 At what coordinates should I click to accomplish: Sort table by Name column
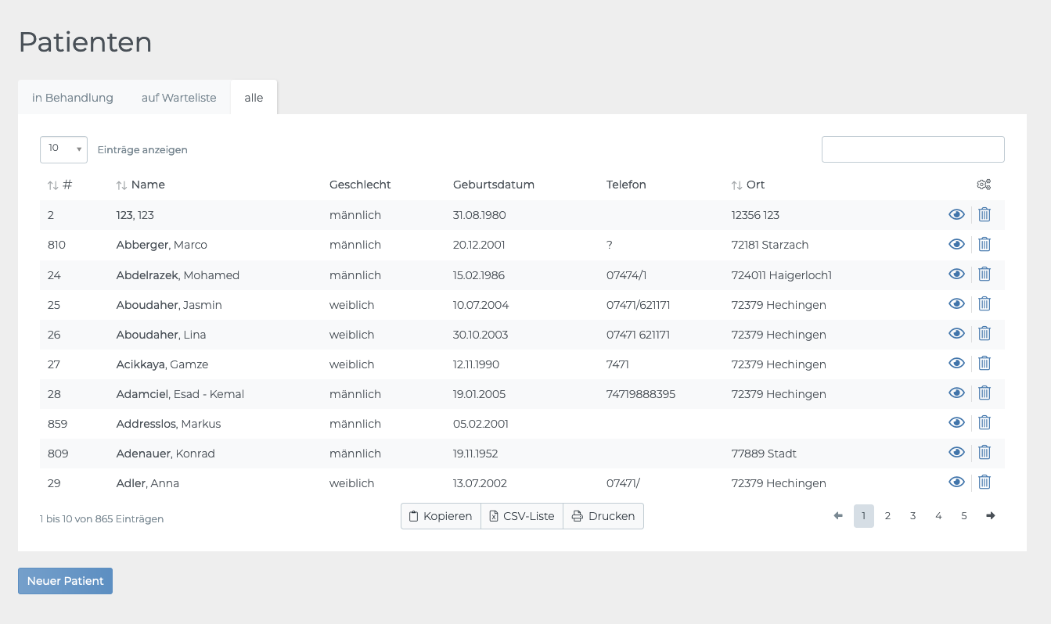(x=148, y=185)
